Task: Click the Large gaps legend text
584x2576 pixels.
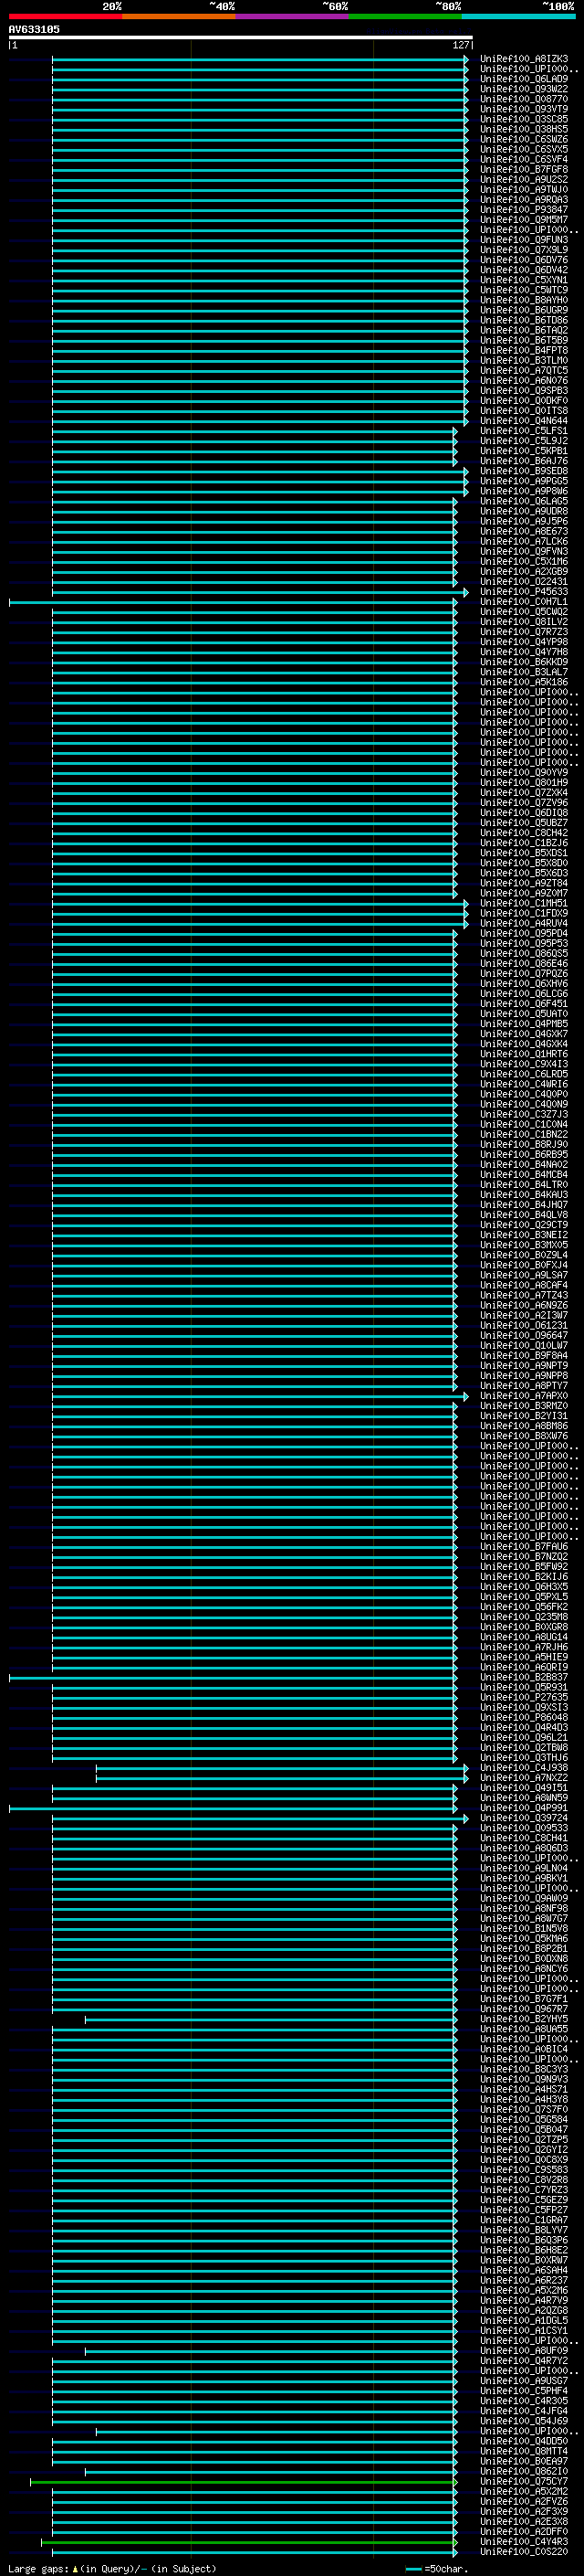Action: click(112, 2568)
